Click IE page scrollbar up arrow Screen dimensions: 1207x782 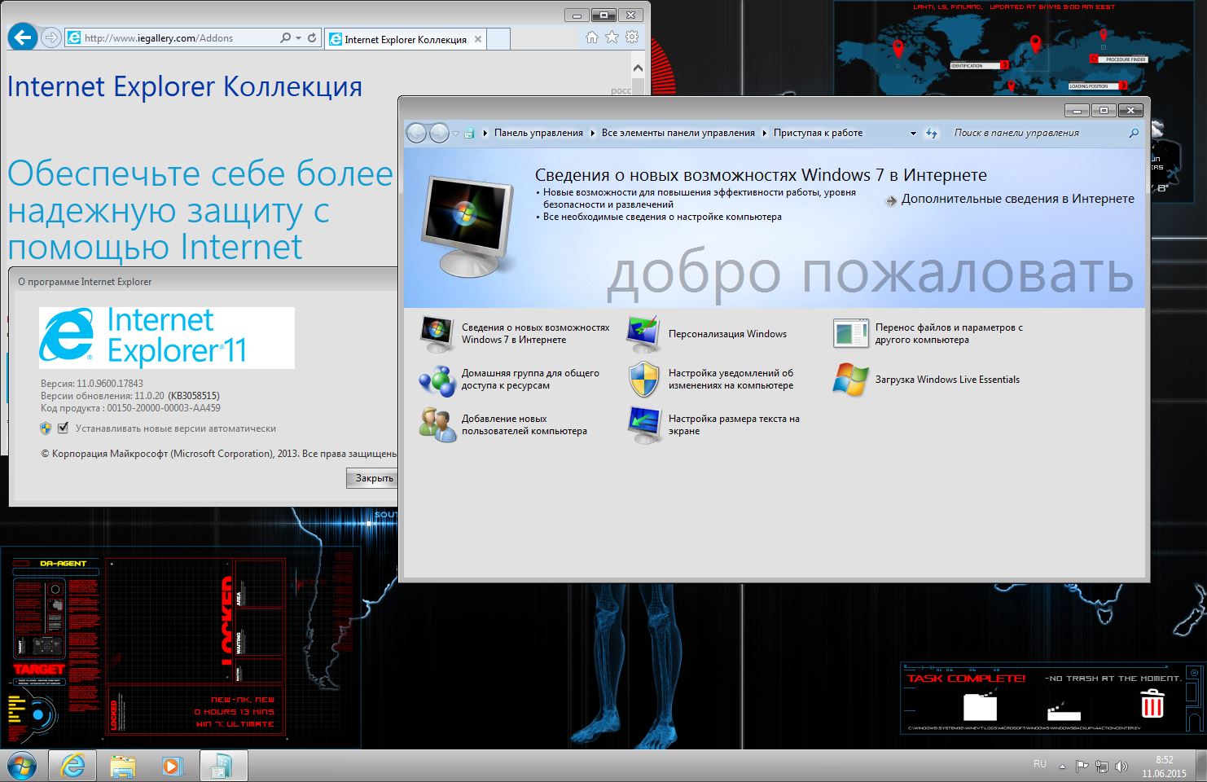point(638,68)
